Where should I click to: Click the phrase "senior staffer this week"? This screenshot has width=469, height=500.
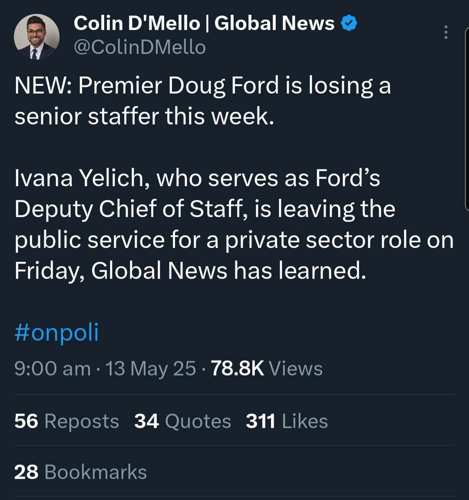coord(144,117)
